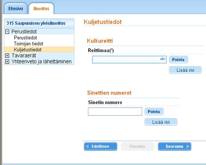Expand Yhteenveto ja lähettäminen section

pos(7,62)
